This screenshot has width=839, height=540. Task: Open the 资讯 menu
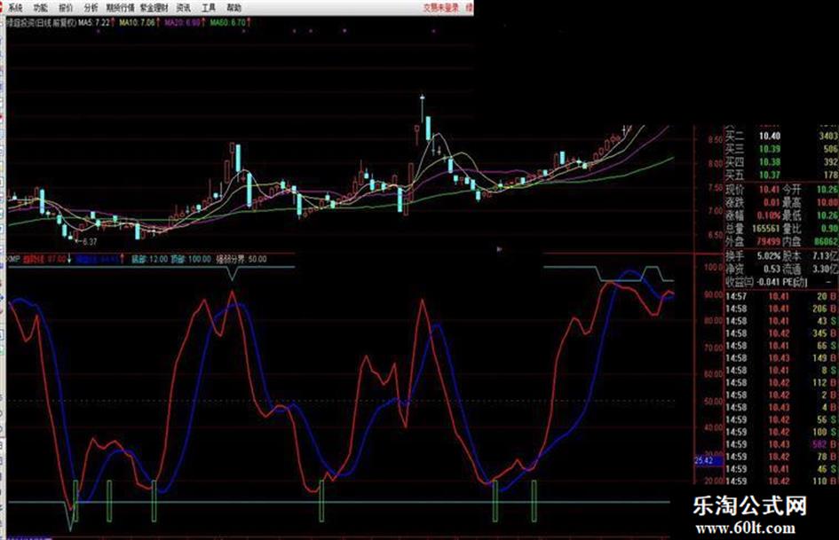183,8
